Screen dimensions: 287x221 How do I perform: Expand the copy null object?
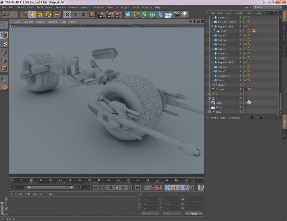pyautogui.click(x=210, y=112)
